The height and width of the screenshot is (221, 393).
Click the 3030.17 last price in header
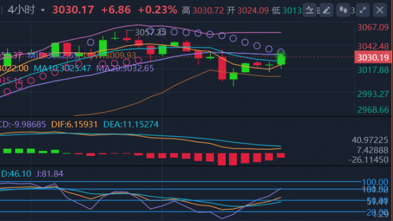[73, 10]
